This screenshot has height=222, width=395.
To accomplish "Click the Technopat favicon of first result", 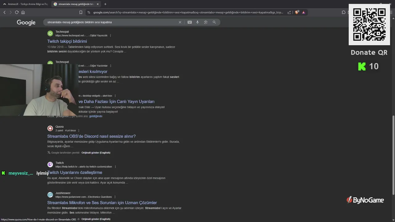I will point(50,33).
